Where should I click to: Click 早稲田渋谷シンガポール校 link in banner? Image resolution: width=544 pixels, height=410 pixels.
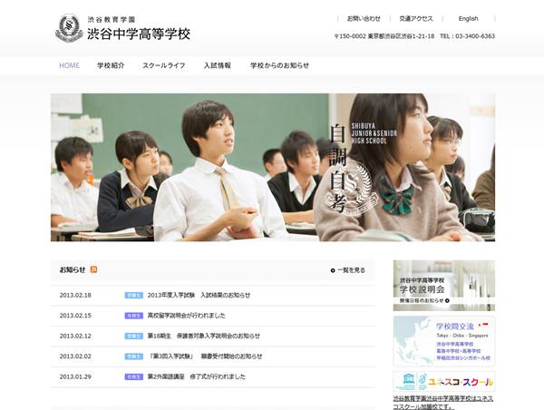tap(463, 358)
